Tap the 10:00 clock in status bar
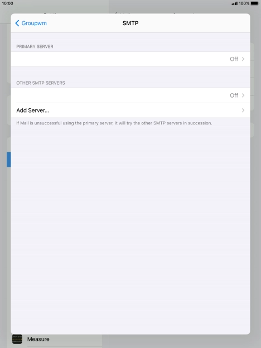This screenshot has width=261, height=348. 8,3
